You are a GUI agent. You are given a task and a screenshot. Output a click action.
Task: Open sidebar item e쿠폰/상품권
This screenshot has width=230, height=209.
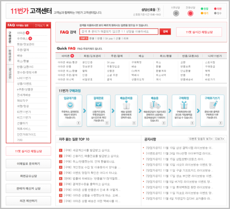point(25,89)
